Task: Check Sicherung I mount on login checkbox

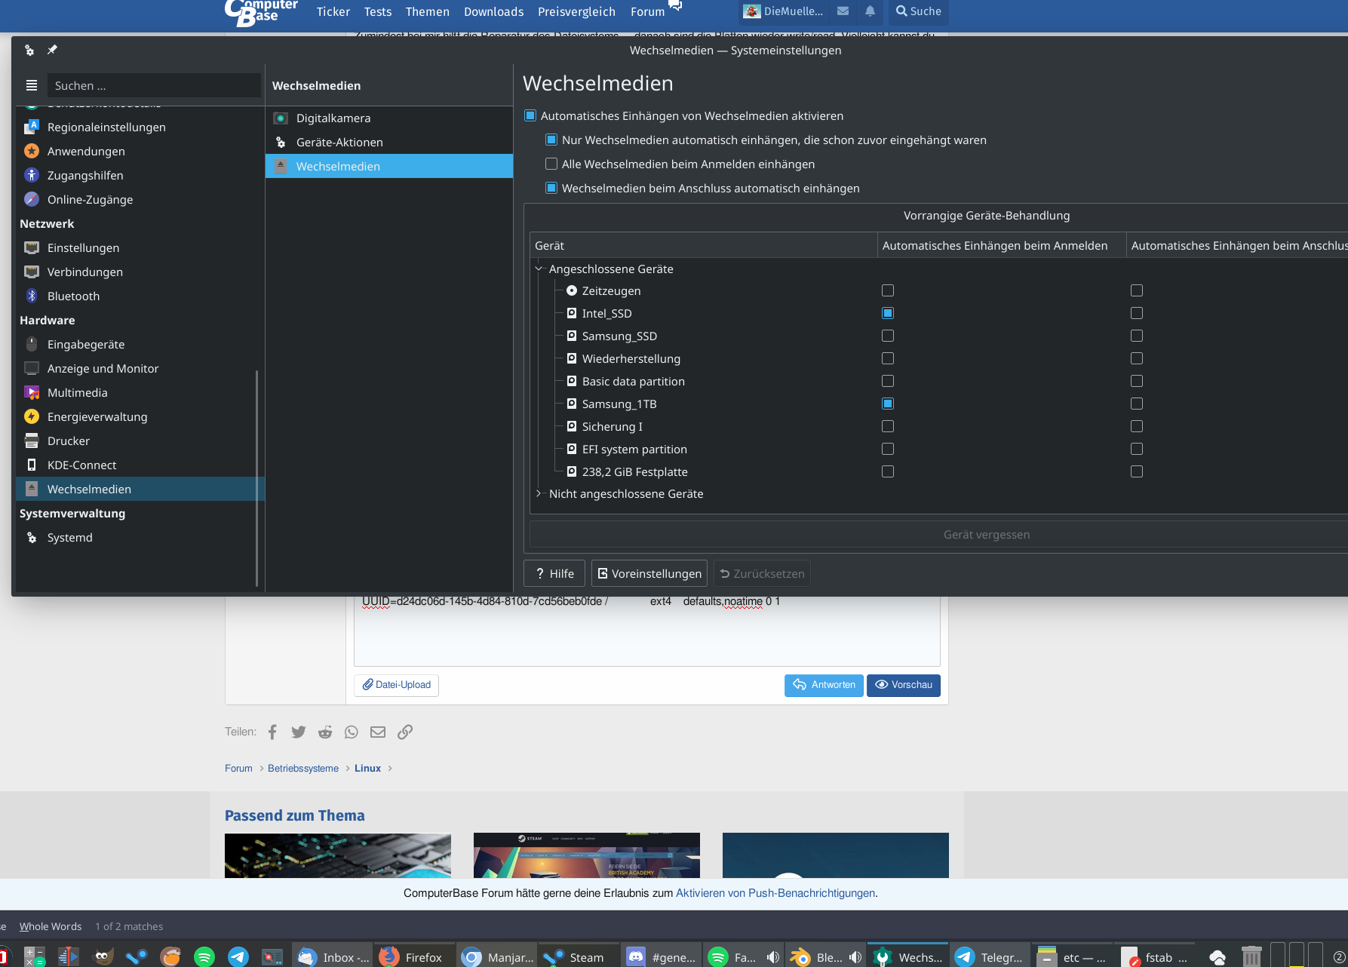Action: pyautogui.click(x=888, y=426)
